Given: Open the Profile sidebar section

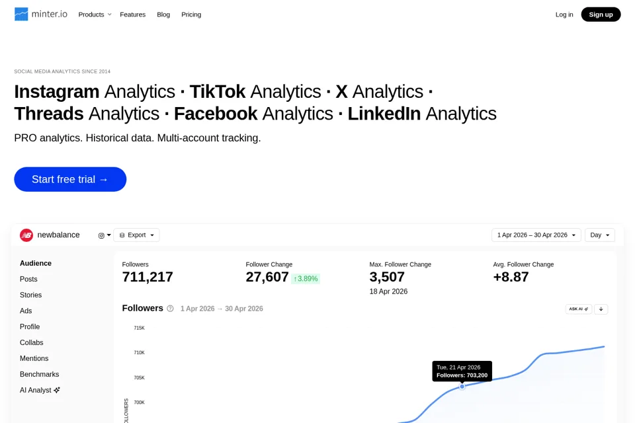Looking at the screenshot, I should [x=30, y=327].
